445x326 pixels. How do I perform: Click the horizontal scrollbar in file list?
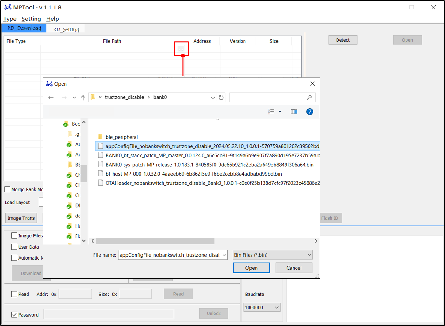coord(155,241)
